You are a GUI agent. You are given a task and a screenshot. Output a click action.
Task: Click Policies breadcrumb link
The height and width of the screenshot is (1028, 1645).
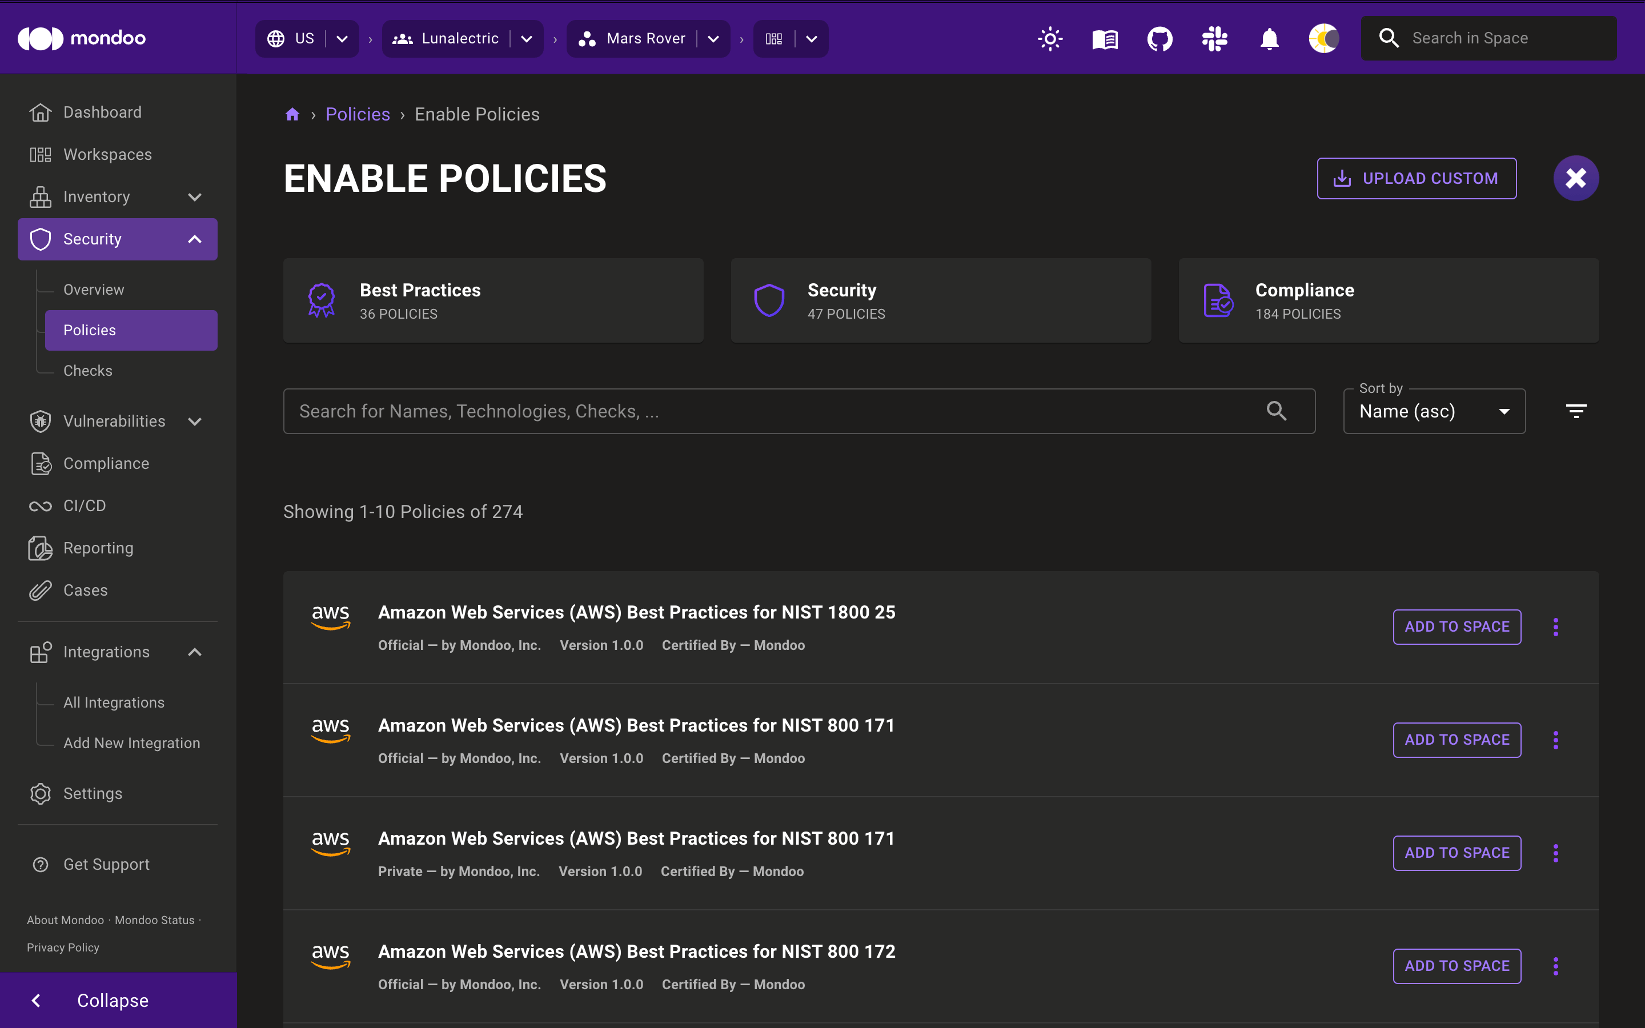[x=358, y=114]
